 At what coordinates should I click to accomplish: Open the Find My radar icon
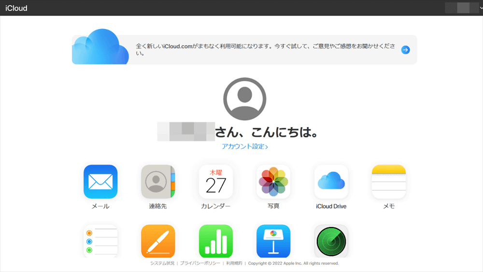(x=331, y=241)
